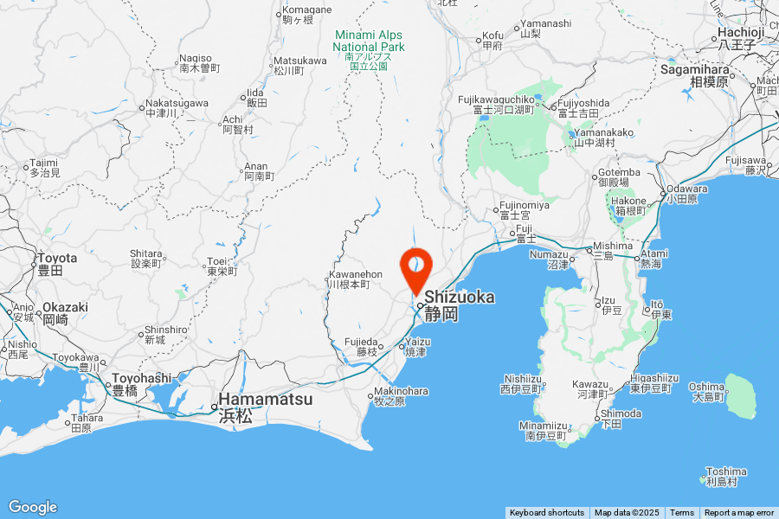Click the Numazu city dot marker
779x519 pixels.
coord(572,259)
